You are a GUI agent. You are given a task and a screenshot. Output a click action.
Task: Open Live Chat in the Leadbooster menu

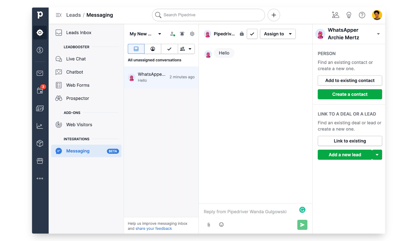[x=76, y=59]
